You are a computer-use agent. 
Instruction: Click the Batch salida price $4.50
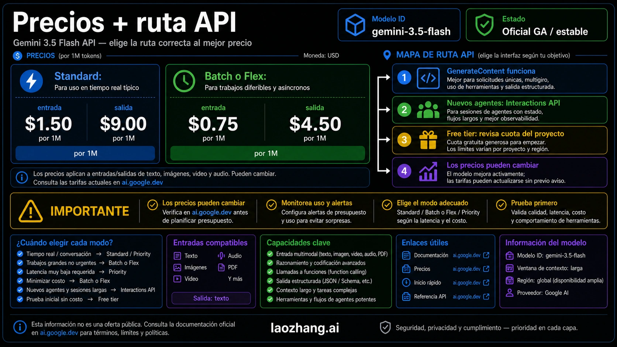click(315, 124)
